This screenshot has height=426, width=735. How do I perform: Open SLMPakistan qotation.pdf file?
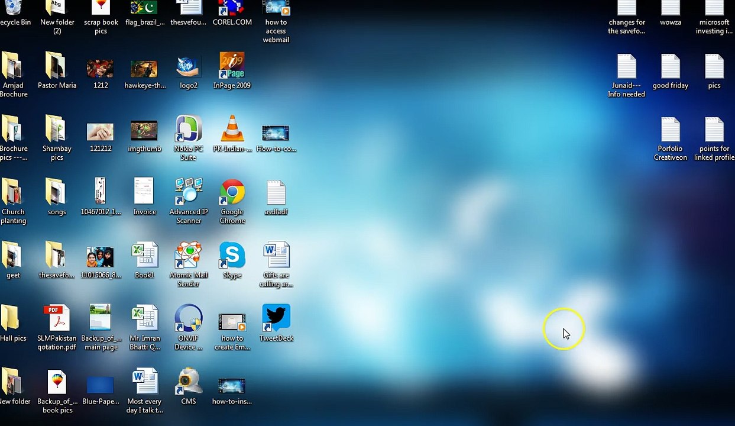point(57,328)
